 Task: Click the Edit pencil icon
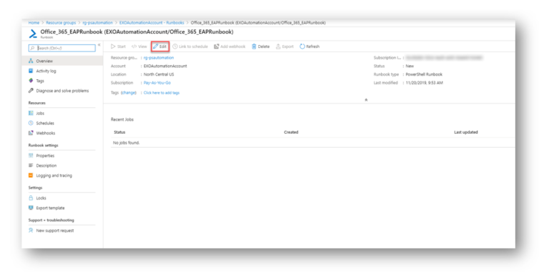[155, 46]
